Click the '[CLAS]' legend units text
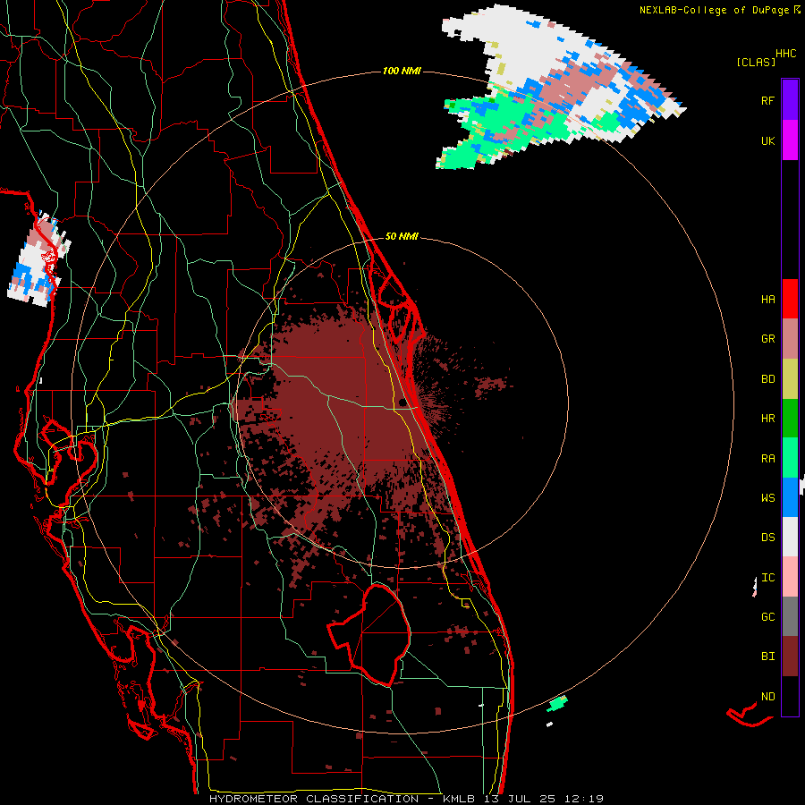This screenshot has width=805, height=805. point(756,62)
